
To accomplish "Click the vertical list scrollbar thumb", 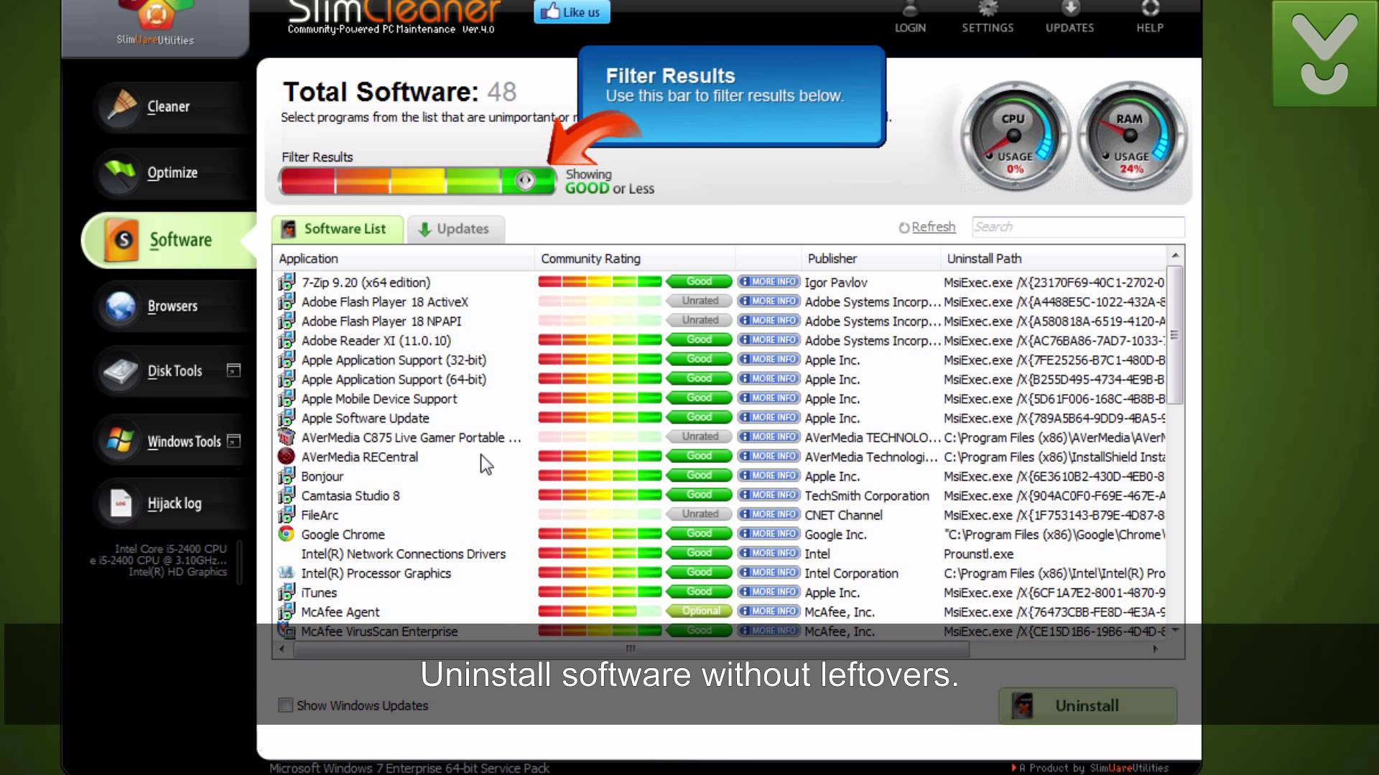I will pos(1174,335).
